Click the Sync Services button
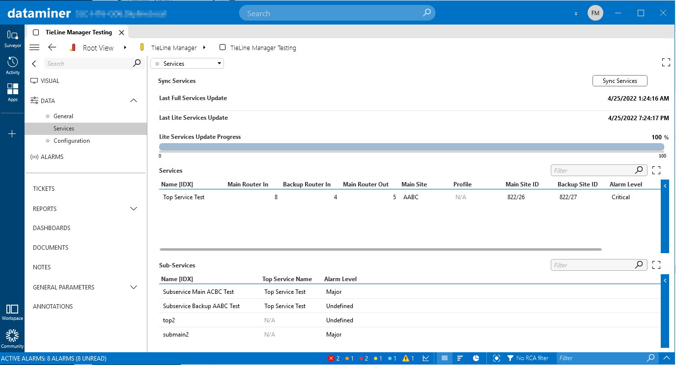Screen dimensions: 676x365 tap(620, 81)
